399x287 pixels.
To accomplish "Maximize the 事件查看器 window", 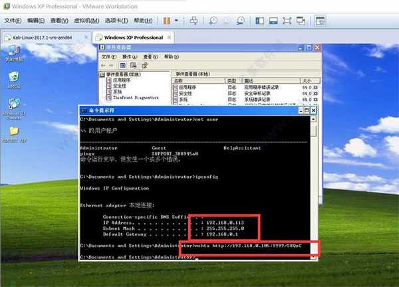I will coord(309,48).
